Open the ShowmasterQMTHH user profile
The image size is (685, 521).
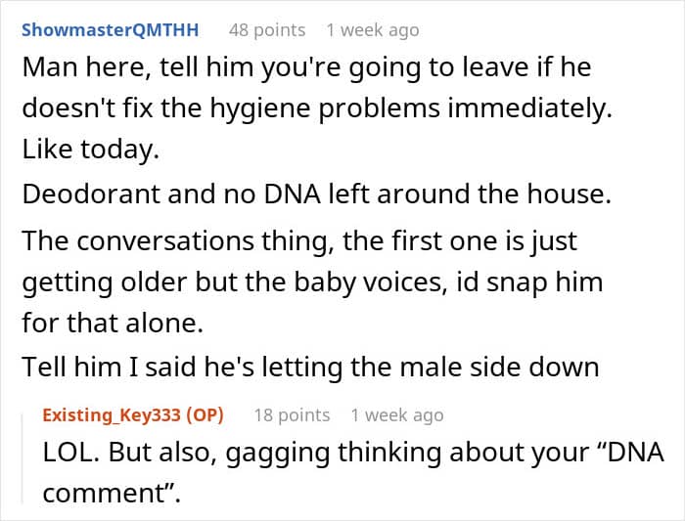[110, 30]
